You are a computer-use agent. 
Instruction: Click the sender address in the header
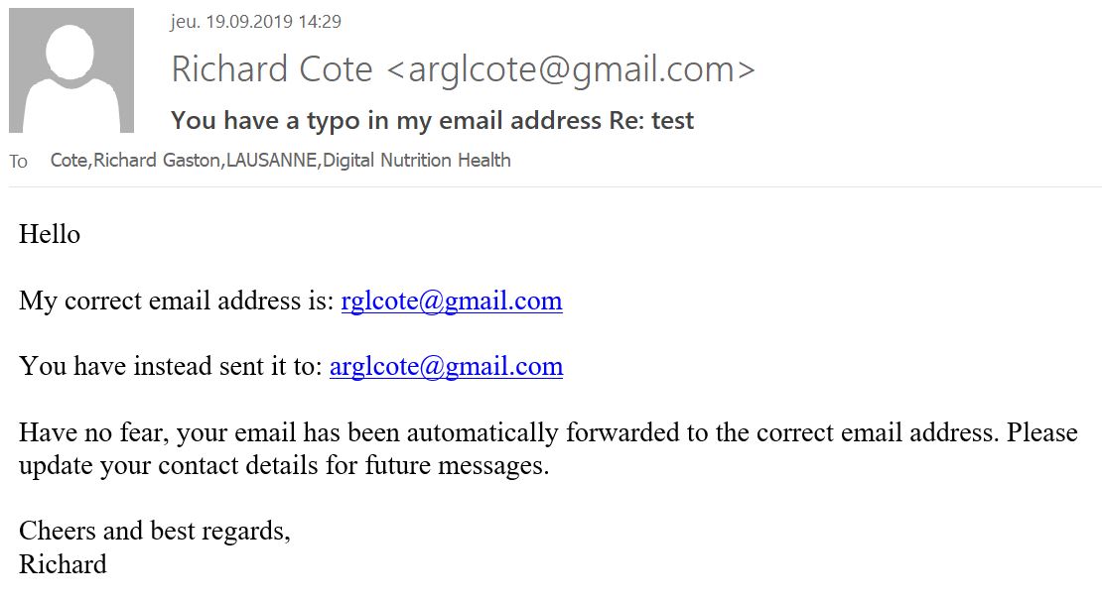point(572,69)
